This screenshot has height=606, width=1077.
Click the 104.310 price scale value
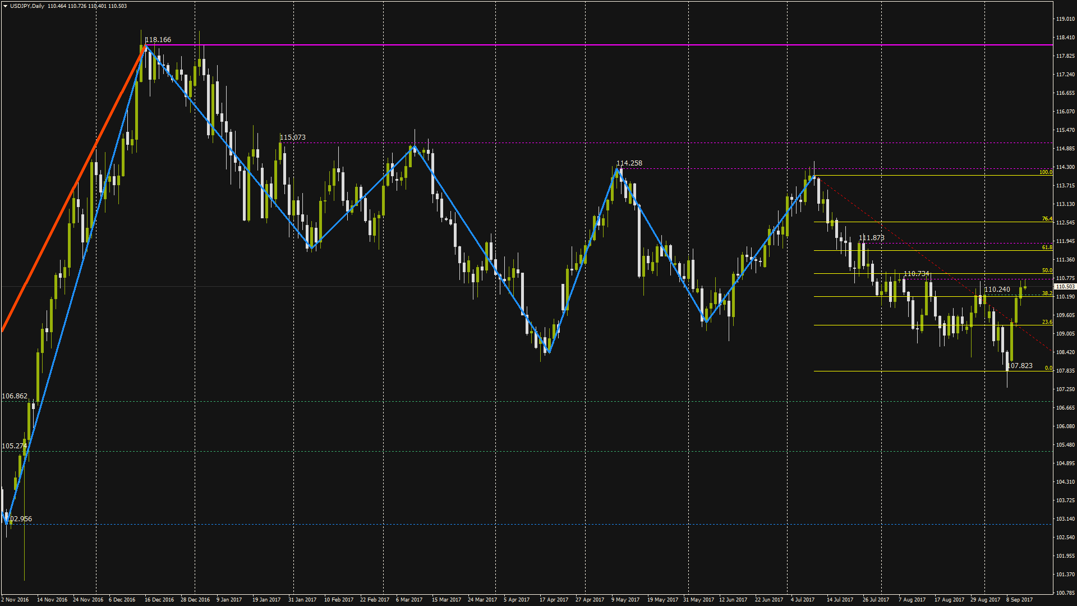[1065, 482]
